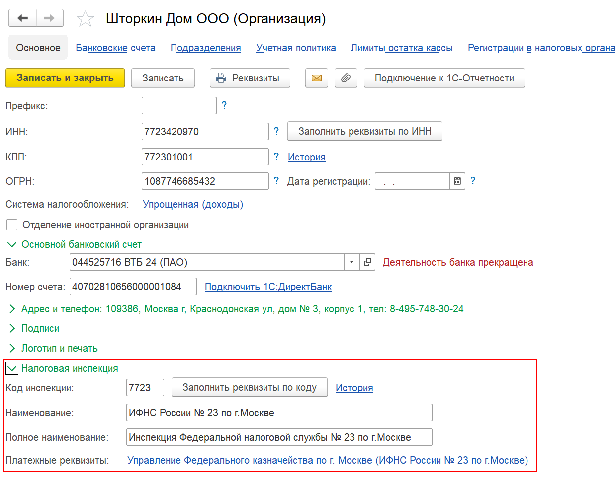The height and width of the screenshot is (479, 615).
Task: Click Заполнить реквизиты по ИНН button
Action: [365, 131]
